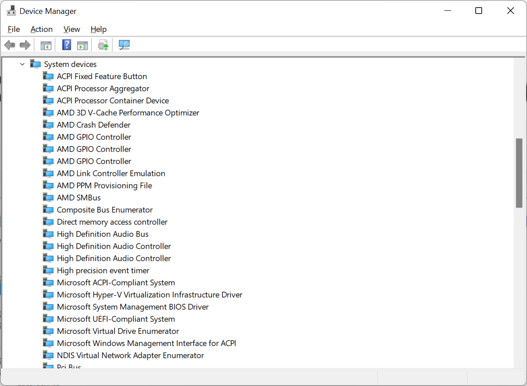The height and width of the screenshot is (386, 527).
Task: Select NDIS Virtual Network Adapter Enumerator
Action: tap(130, 355)
